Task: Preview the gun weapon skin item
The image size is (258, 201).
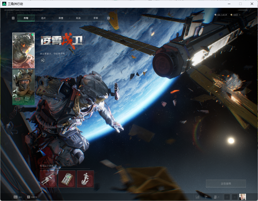Action: point(48,179)
